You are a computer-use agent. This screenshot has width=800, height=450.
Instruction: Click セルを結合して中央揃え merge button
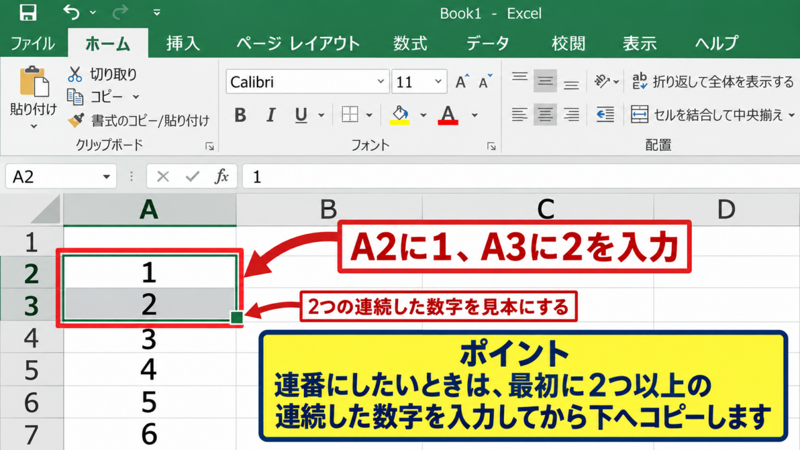(707, 114)
